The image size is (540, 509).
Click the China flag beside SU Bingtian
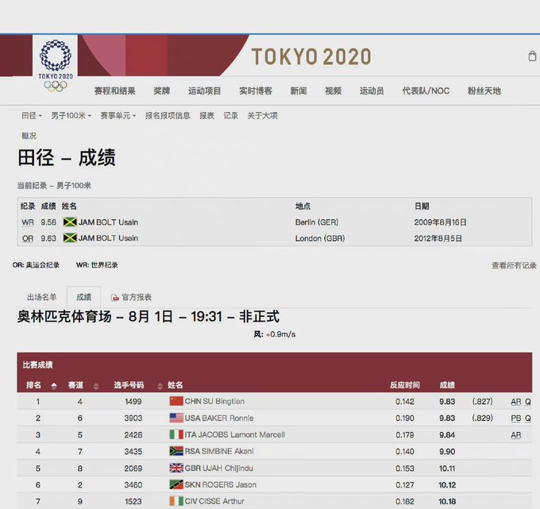click(176, 401)
